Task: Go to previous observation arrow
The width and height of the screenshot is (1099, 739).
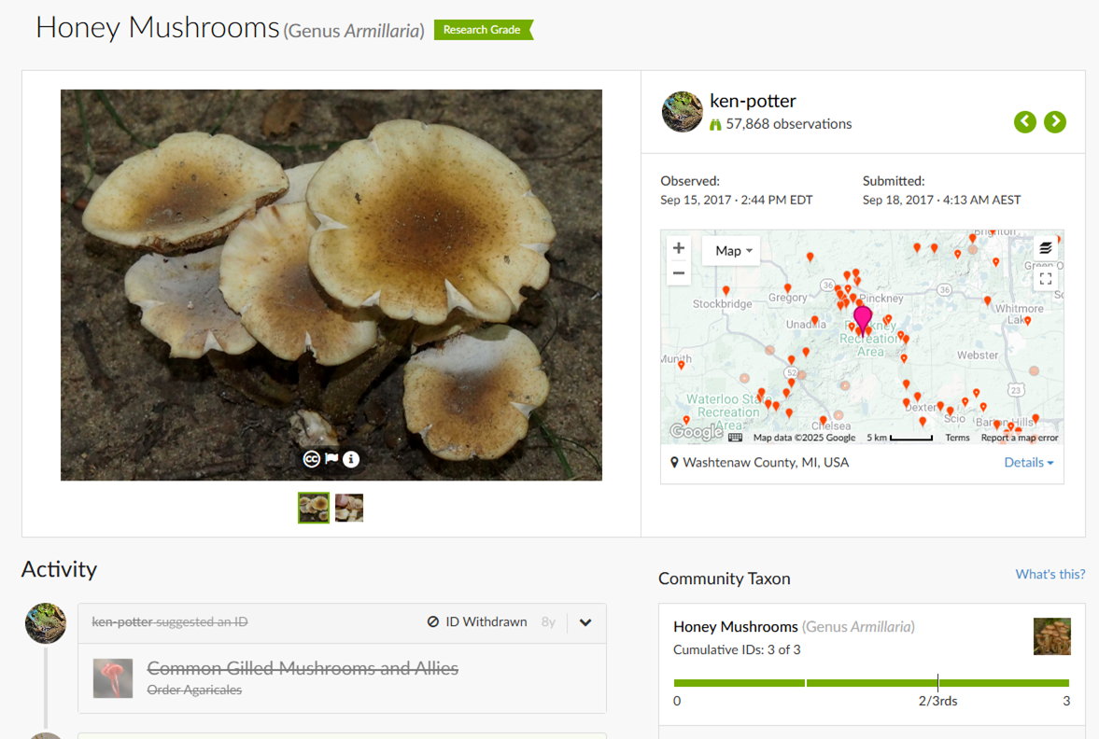Action: pyautogui.click(x=1025, y=122)
